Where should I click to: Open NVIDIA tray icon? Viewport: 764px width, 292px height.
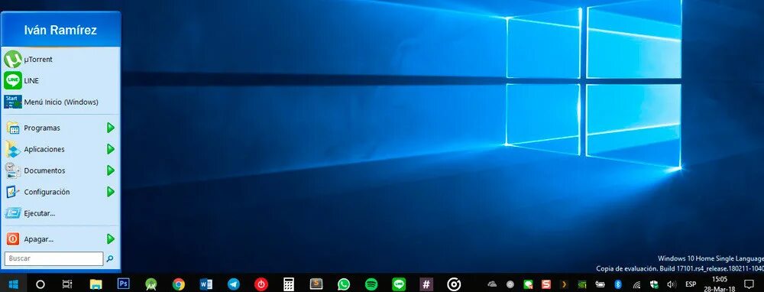581,284
